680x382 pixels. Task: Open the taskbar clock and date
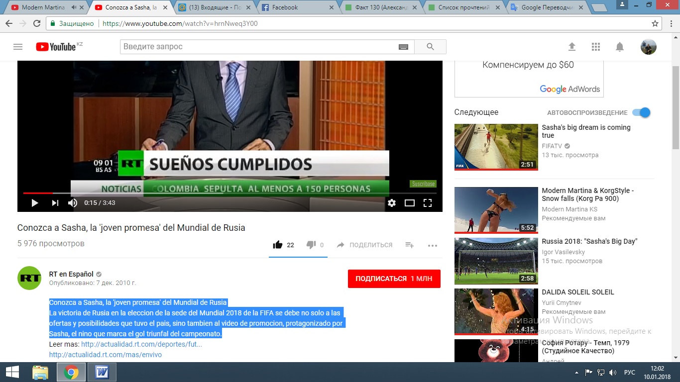click(658, 372)
